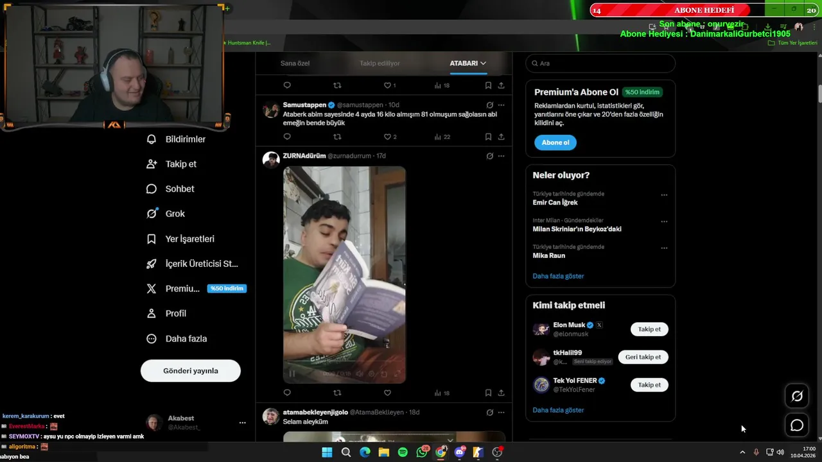
Task: Share the ZURNAdürüm video post
Action: tap(501, 393)
